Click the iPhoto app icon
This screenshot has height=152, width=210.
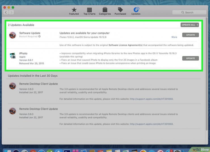[x=12, y=56]
